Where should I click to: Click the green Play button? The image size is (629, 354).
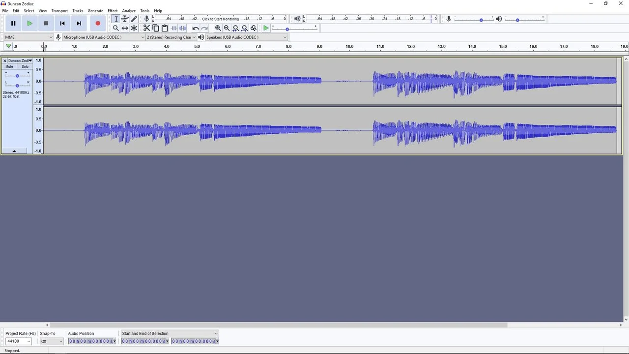point(29,23)
